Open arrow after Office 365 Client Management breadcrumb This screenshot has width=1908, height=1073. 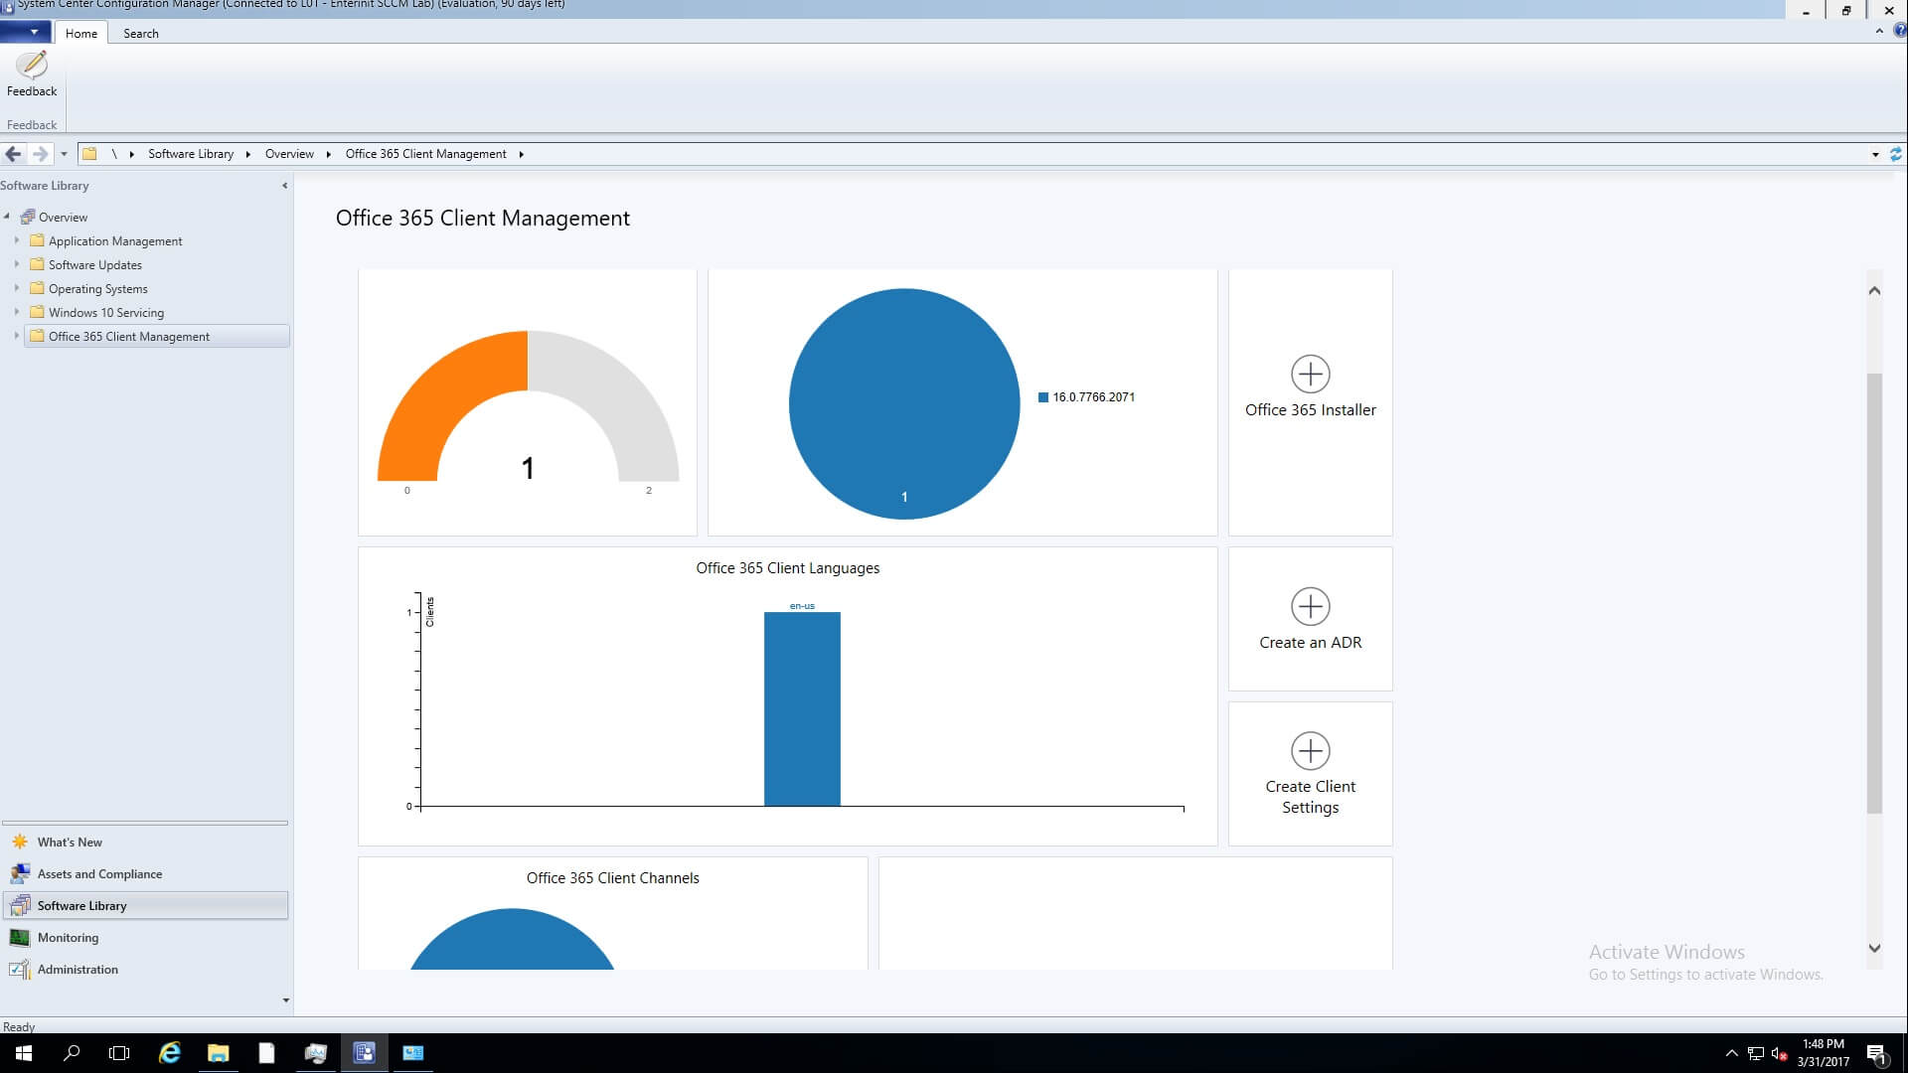521,154
